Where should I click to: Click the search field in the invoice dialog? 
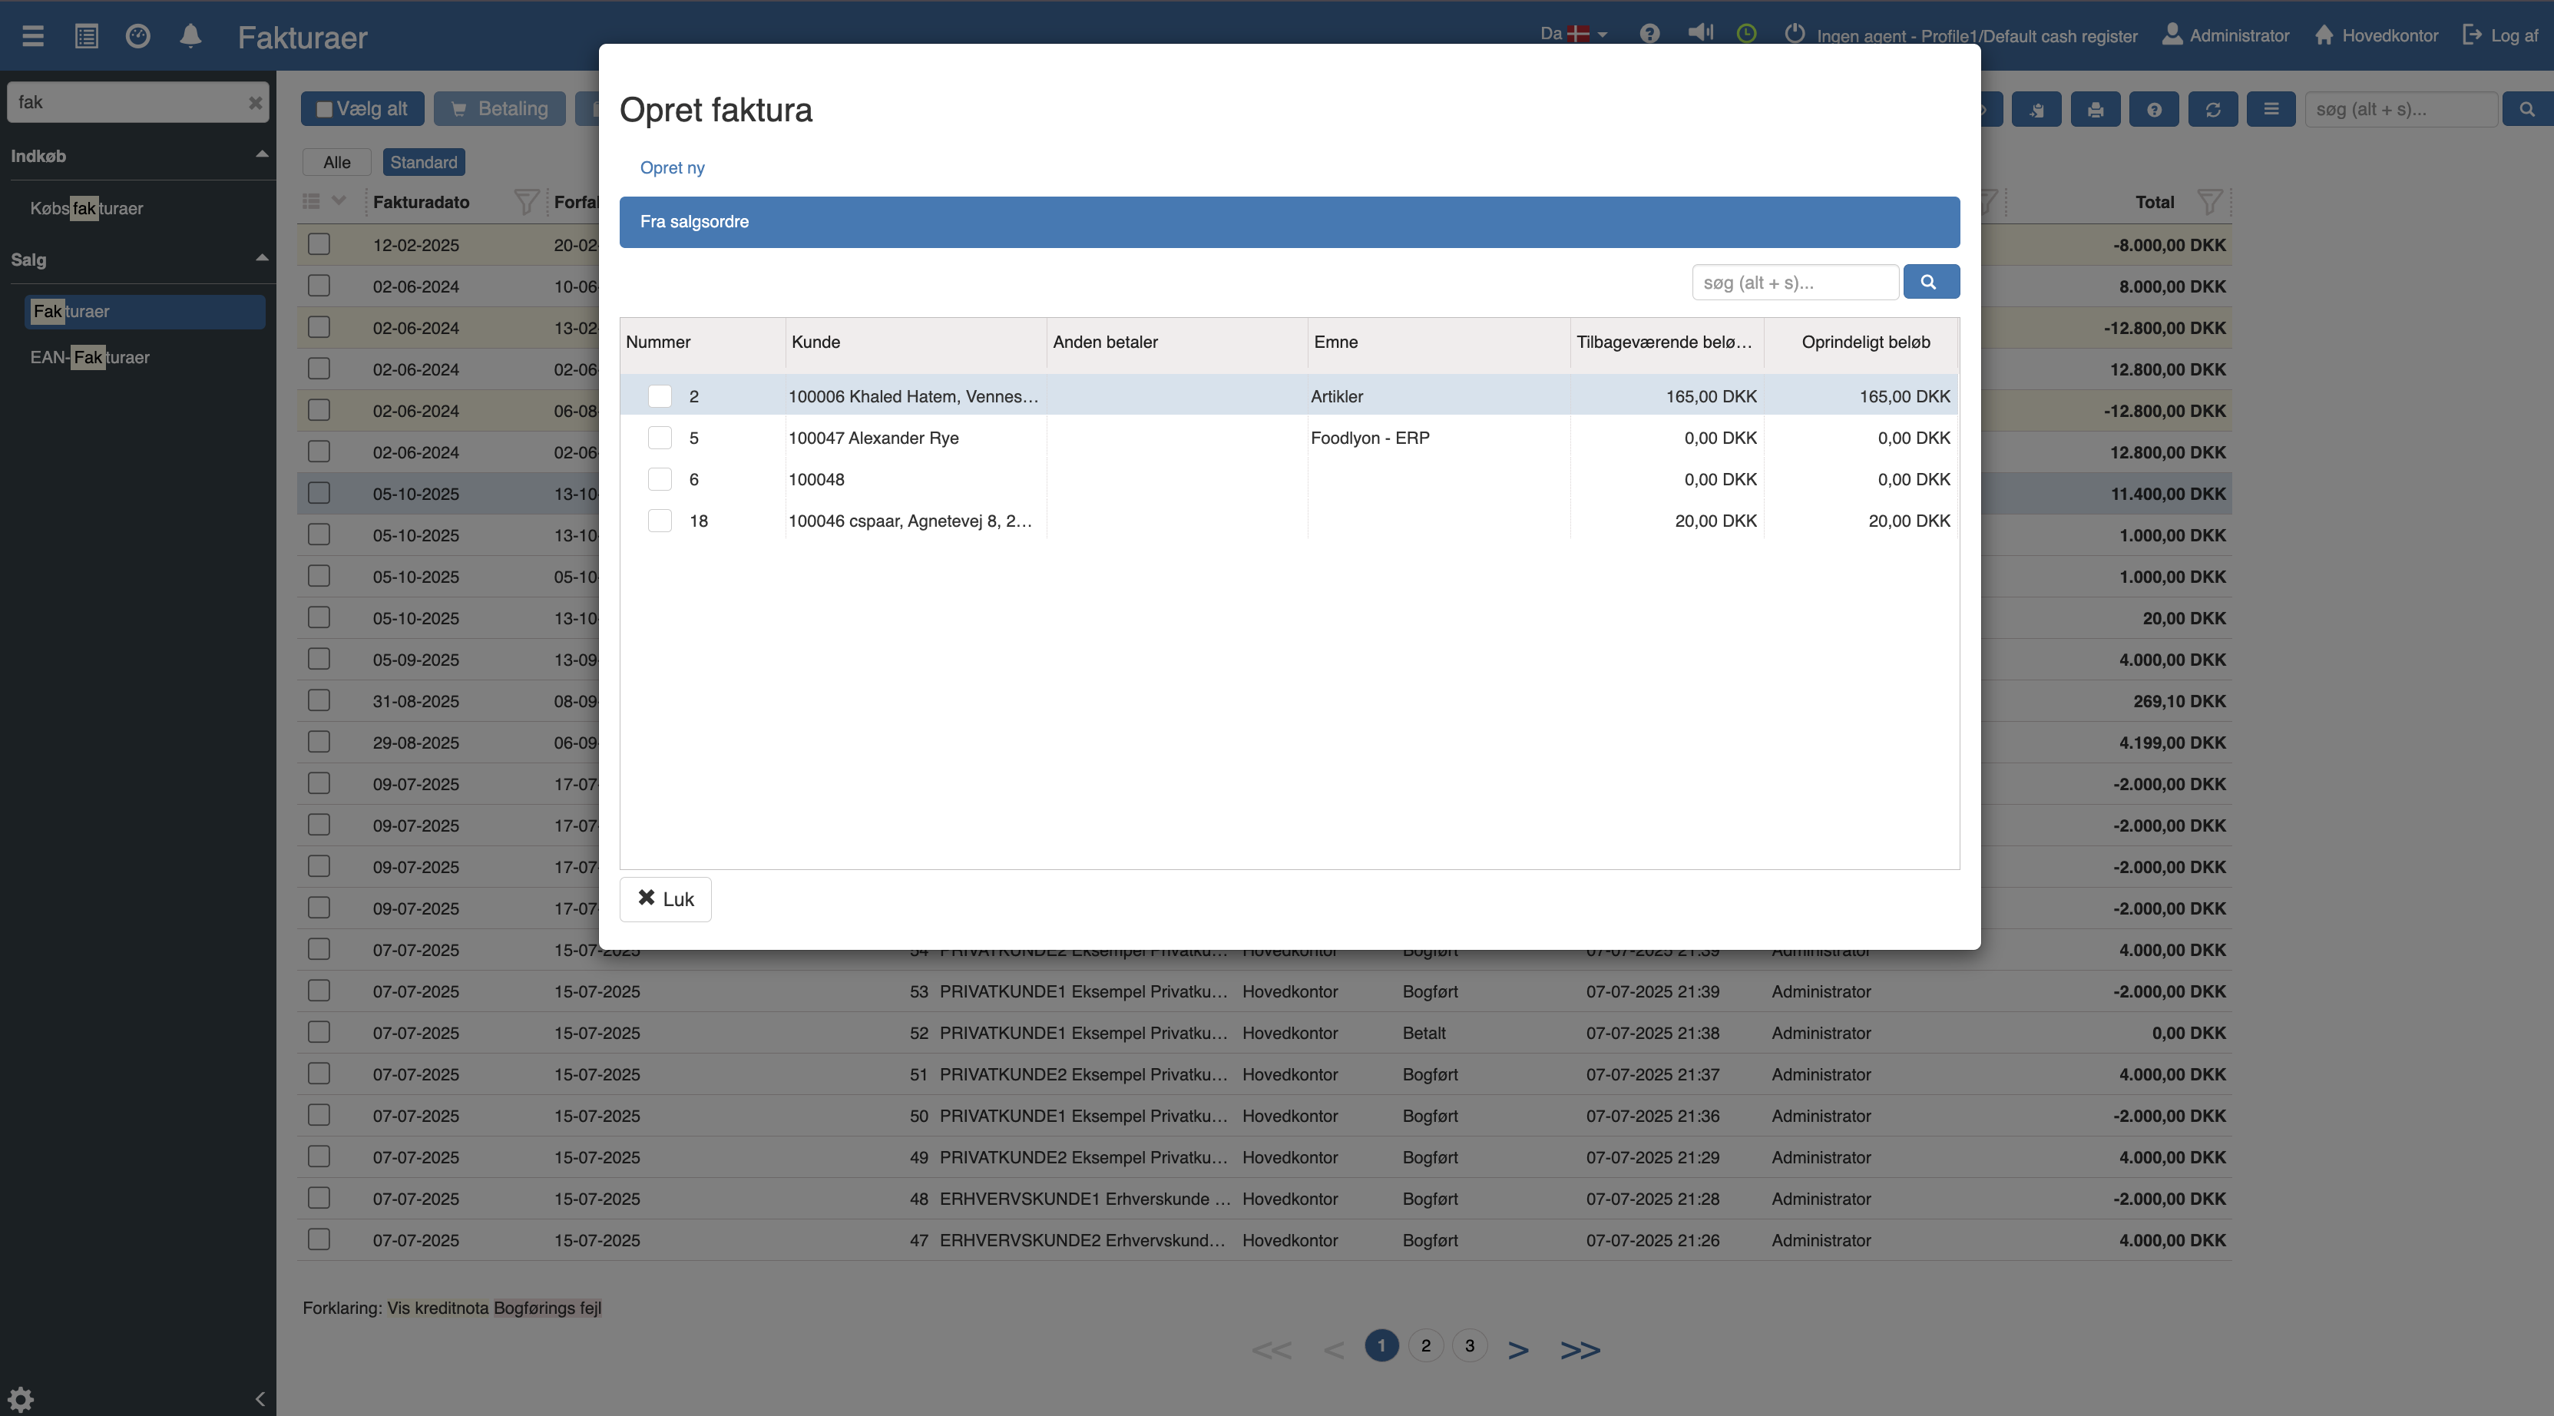[x=1794, y=283]
